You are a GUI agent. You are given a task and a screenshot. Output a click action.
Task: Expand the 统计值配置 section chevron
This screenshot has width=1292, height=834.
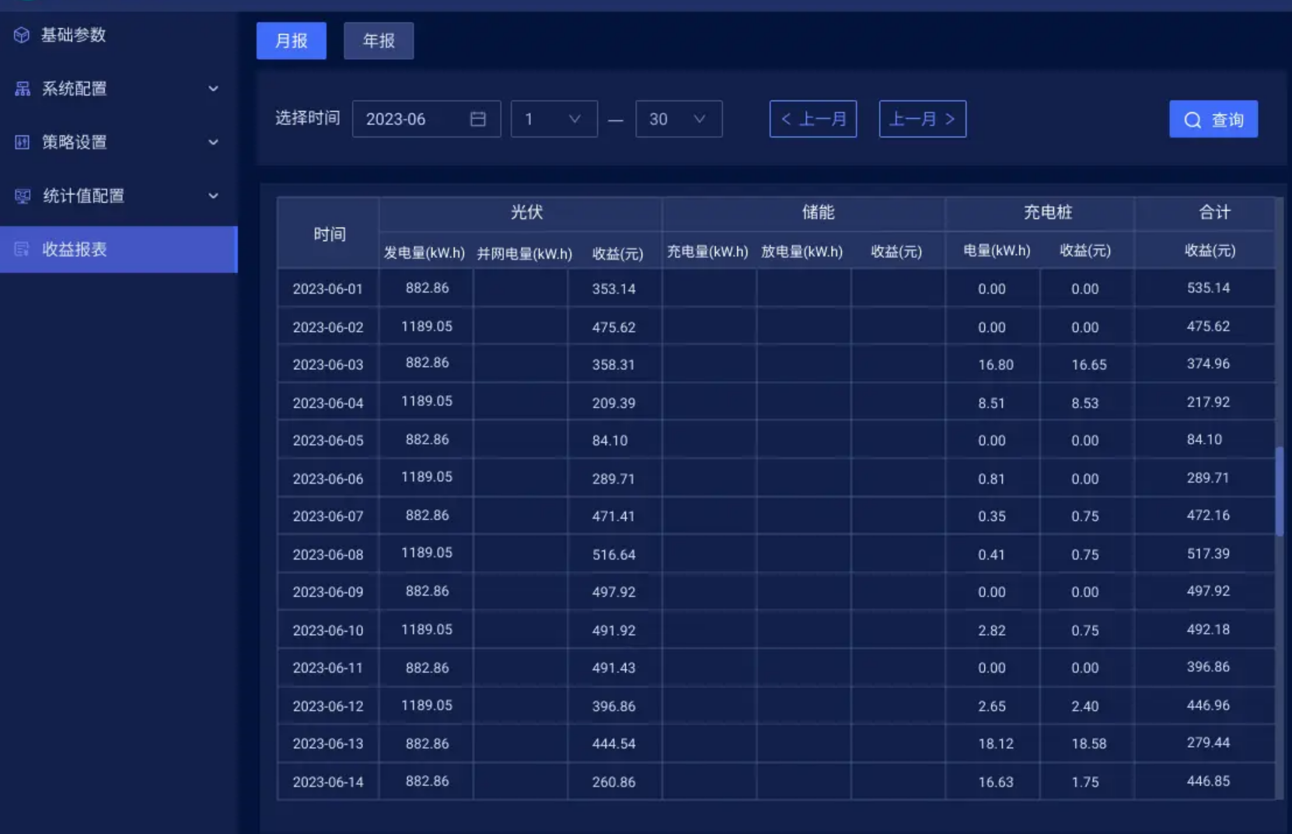pos(213,196)
